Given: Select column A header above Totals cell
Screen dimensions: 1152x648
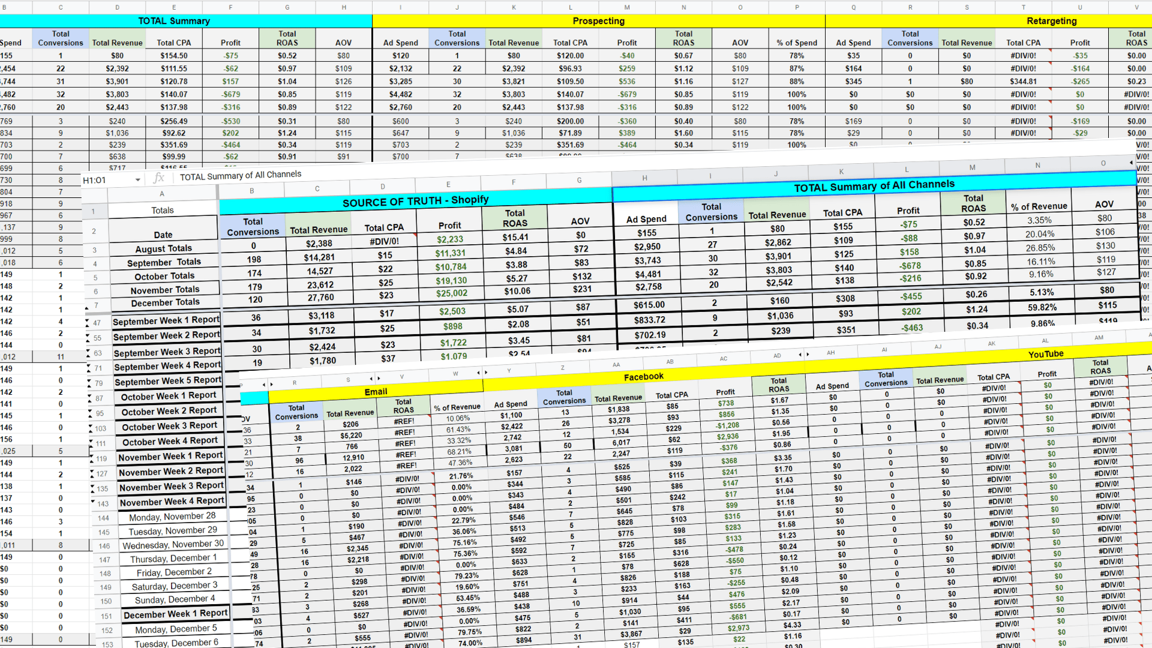Looking at the screenshot, I should (x=161, y=194).
